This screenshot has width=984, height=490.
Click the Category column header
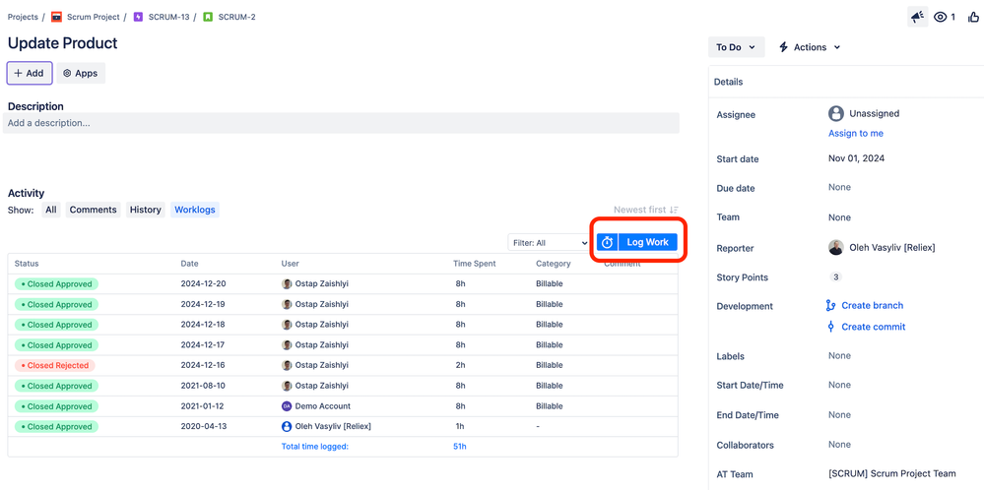(554, 264)
